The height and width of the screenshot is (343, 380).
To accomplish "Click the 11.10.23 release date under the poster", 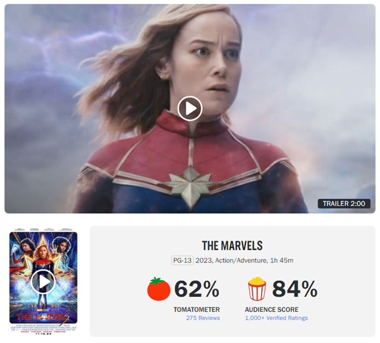I will [x=43, y=334].
